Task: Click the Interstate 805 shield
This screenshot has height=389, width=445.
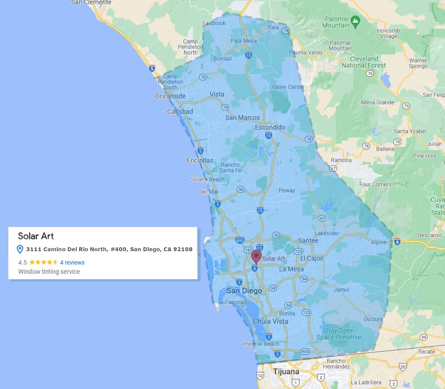Action: (x=239, y=240)
